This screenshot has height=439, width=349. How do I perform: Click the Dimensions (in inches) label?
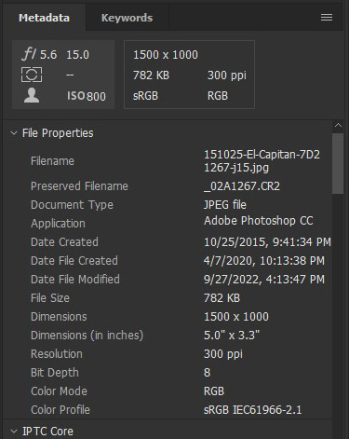87,336
